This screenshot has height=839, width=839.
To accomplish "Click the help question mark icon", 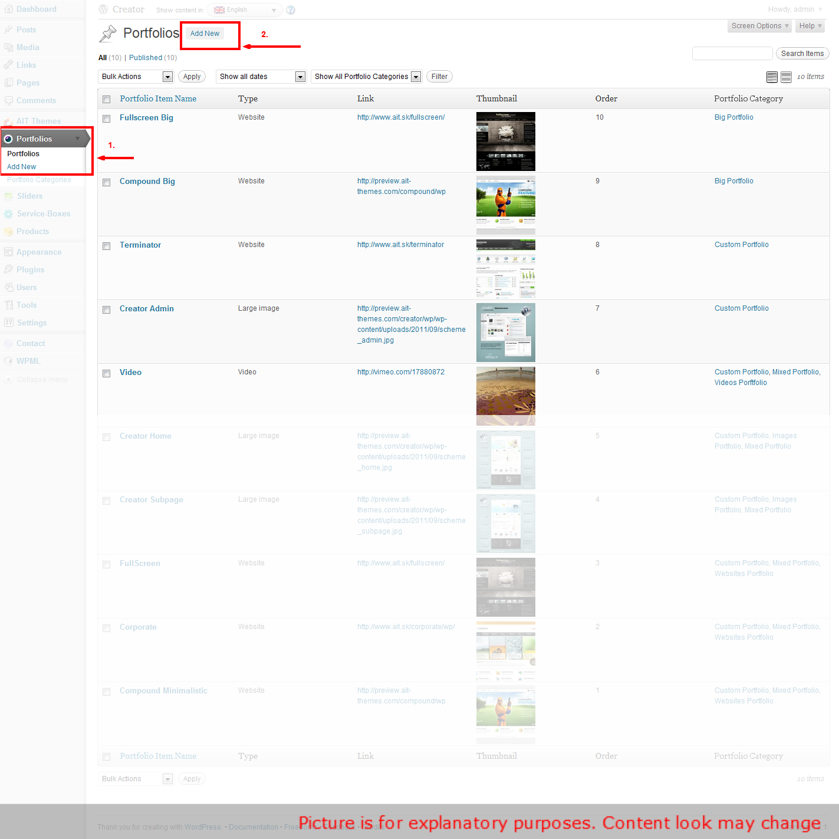I will click(291, 10).
